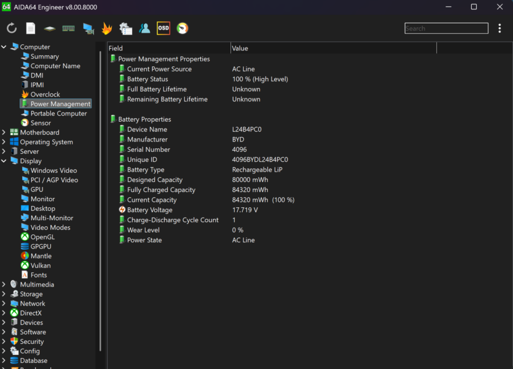Click the Database tree icon
The width and height of the screenshot is (513, 369).
(x=14, y=360)
